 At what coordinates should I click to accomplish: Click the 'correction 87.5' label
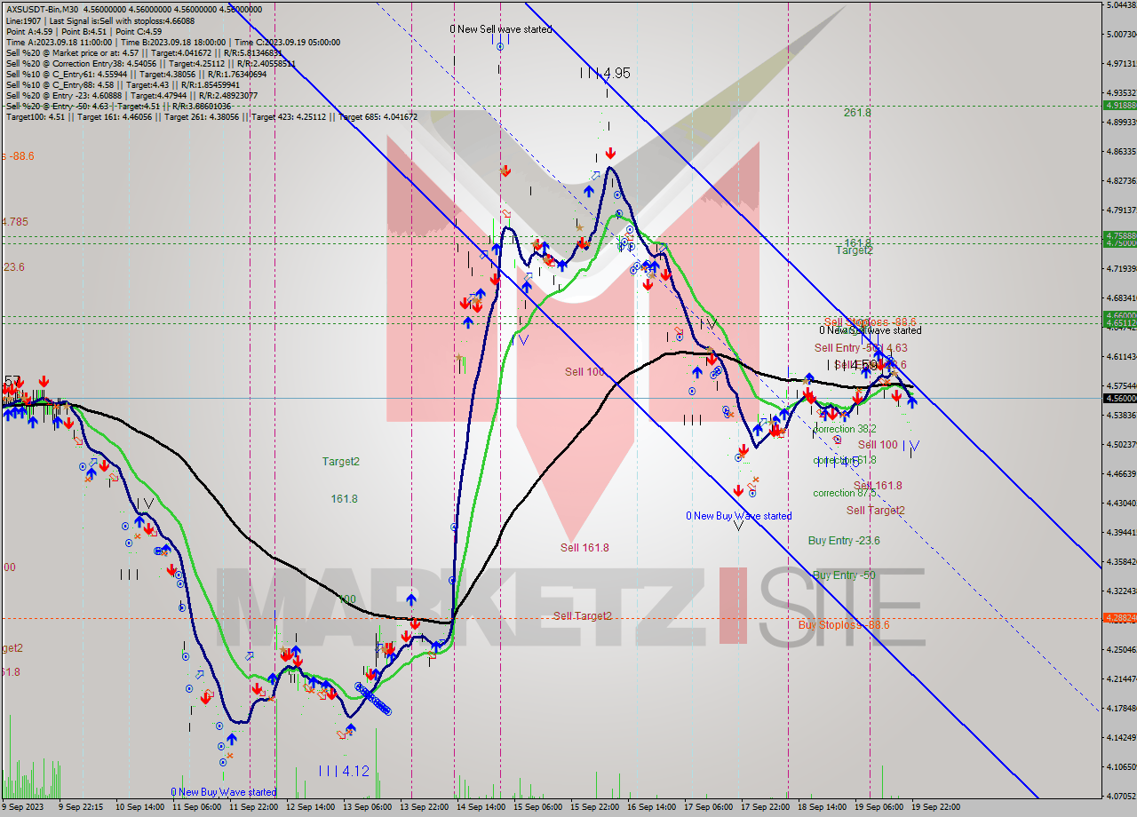845,493
